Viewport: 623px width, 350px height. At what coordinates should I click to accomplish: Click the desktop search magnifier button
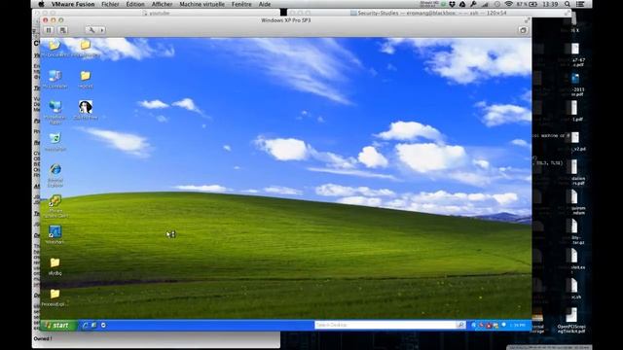pos(460,325)
